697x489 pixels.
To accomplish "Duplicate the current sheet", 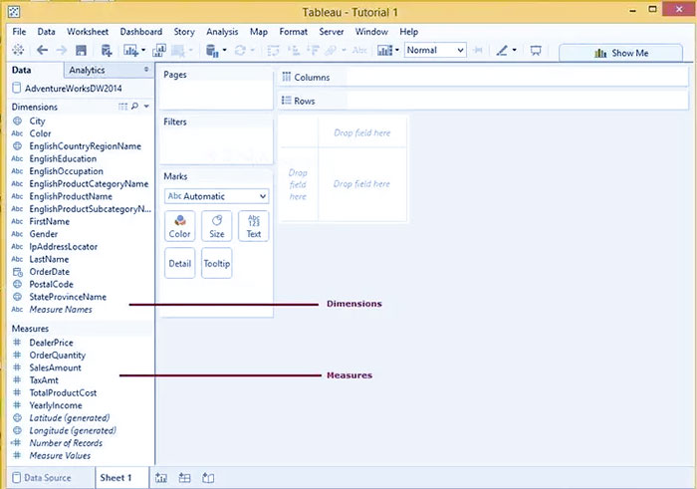I will click(x=159, y=50).
